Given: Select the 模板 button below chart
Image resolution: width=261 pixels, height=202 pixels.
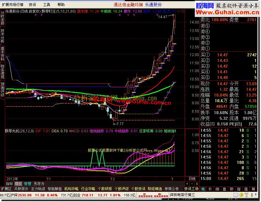Looking at the screenshot, I should 18,184.
